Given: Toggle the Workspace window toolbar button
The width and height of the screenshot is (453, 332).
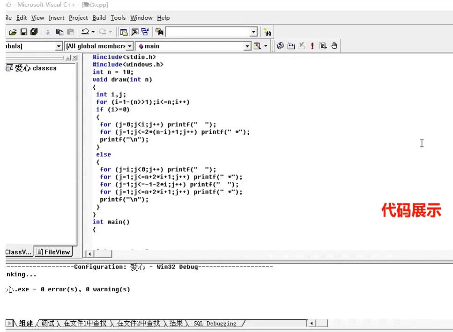Looking at the screenshot, I should [124, 32].
